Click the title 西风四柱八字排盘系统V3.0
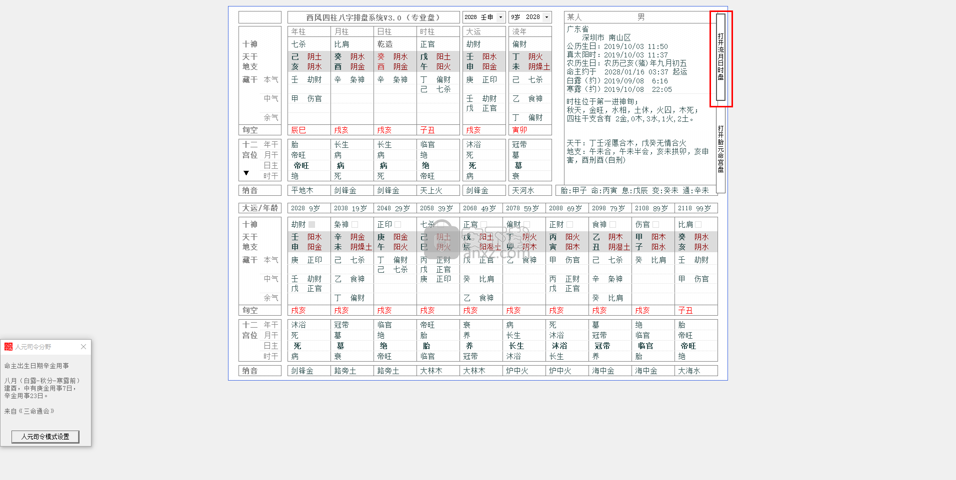Screen dimensions: 956x480 click(373, 17)
